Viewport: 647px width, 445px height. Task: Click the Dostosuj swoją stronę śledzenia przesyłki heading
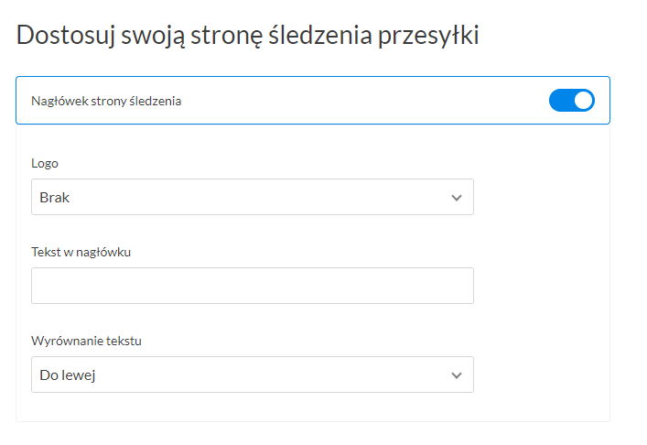248,36
